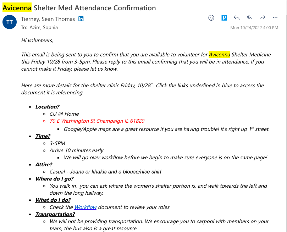Click the Transportation? heading

point(55,214)
